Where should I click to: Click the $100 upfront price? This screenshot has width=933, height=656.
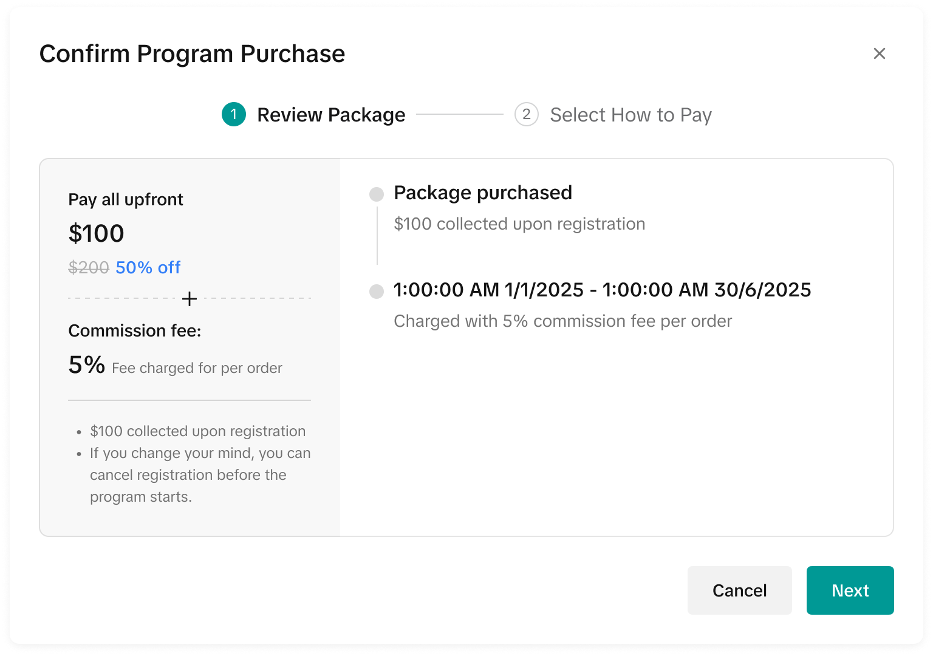[96, 233]
